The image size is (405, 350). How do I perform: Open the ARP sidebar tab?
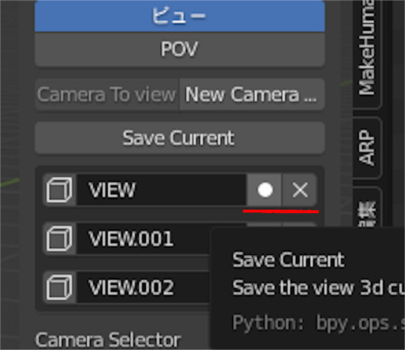click(x=367, y=147)
